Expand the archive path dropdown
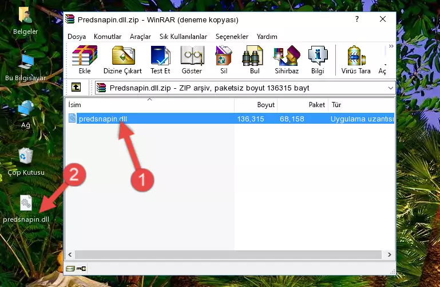This screenshot has height=287, width=440. click(390, 88)
